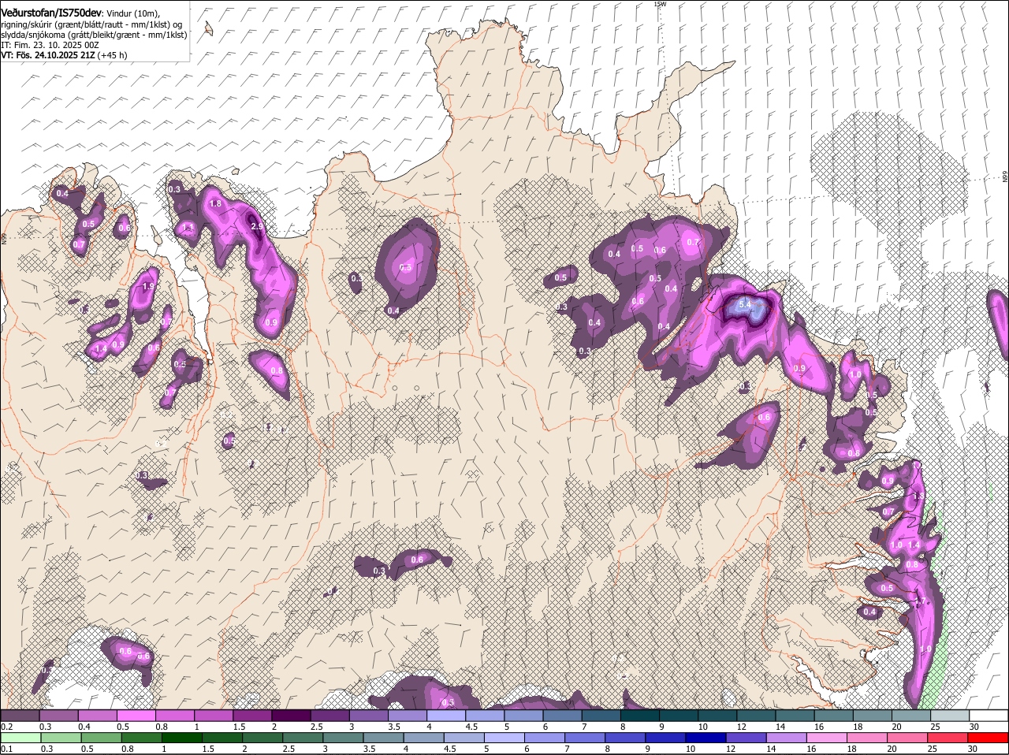Select upper snow legend swatch between 6 and 7
1009x755 pixels.
click(562, 716)
